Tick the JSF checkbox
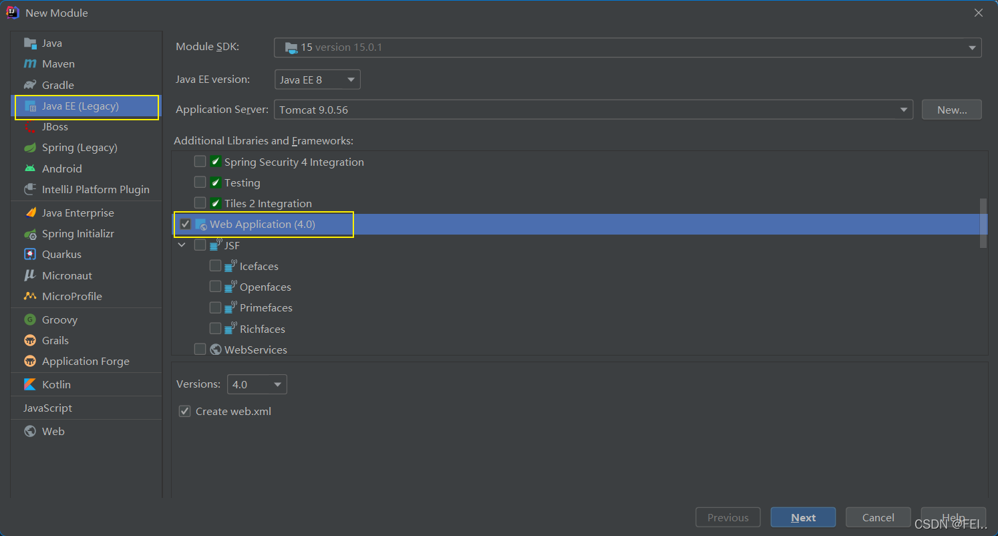 200,245
